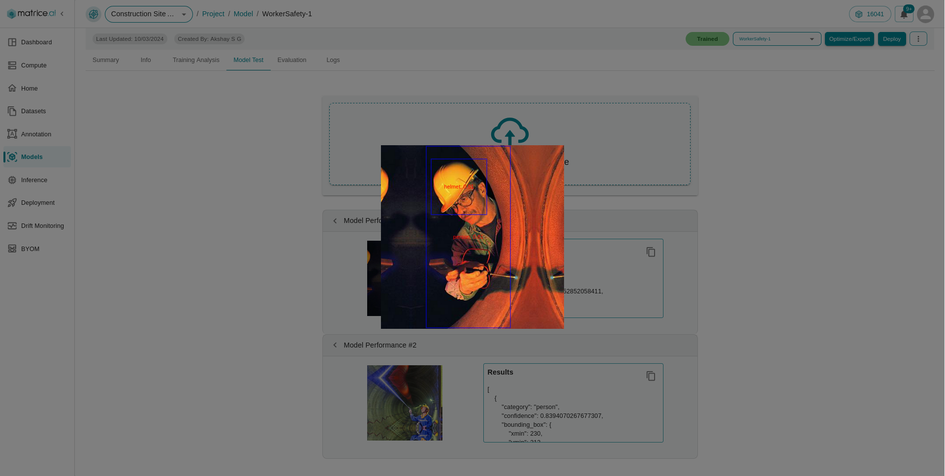
Task: Click the matrice.ai logo
Action: click(31, 14)
